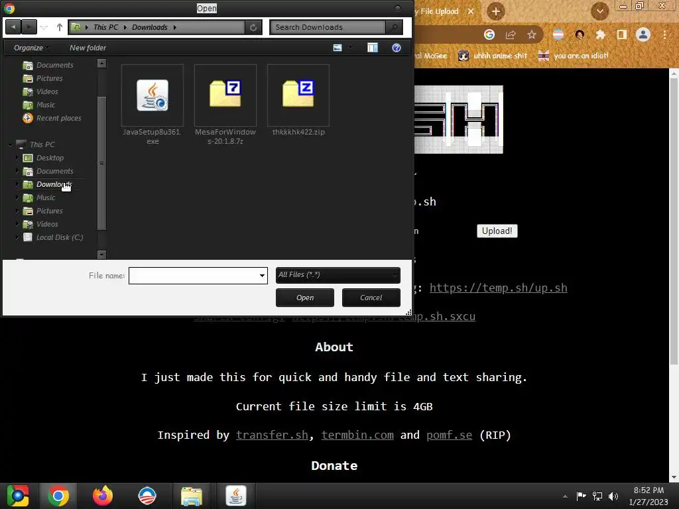Screen dimensions: 679x509
Task: Open 'uhhh anime shit' bookmark
Action: pos(493,56)
